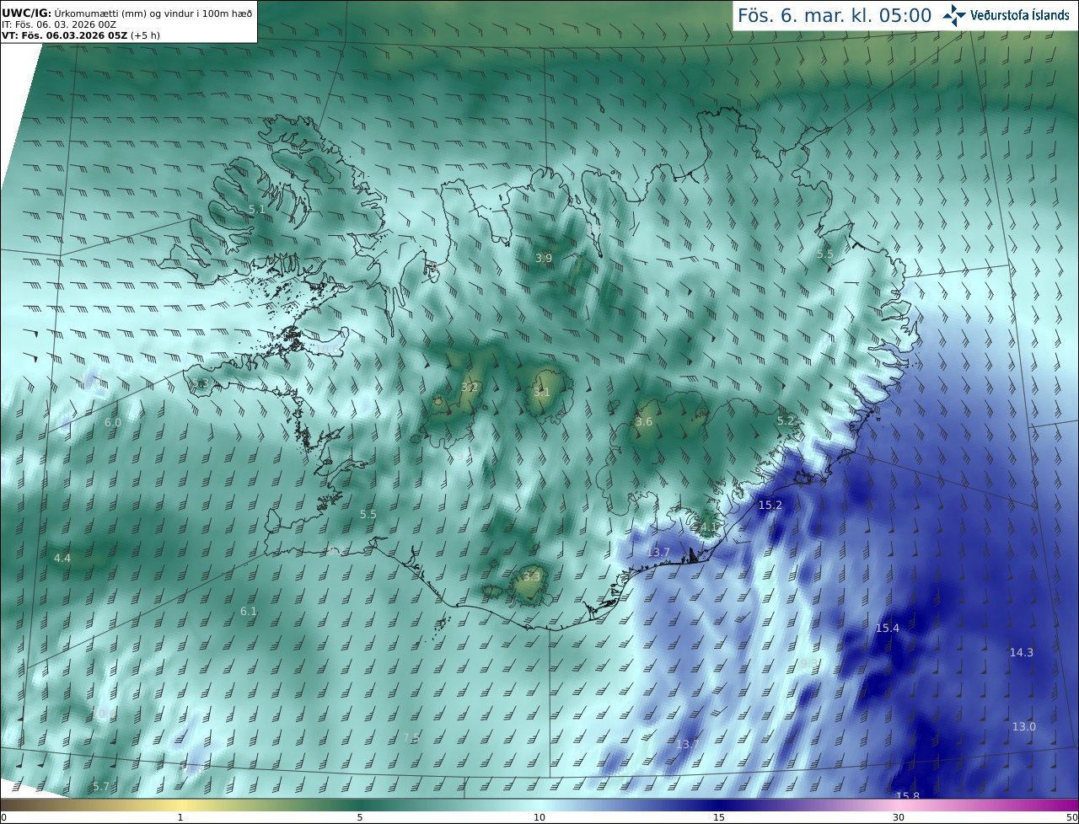Click the 4.1 value on the map
The image size is (1079, 824).
click(709, 527)
